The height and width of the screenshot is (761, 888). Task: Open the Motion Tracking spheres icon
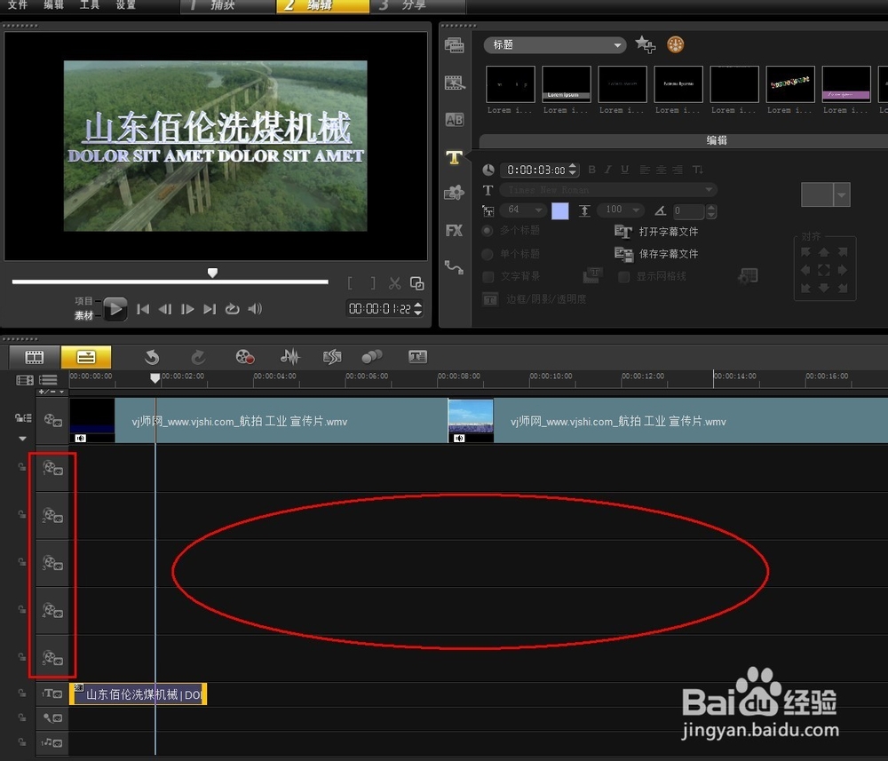(x=372, y=357)
